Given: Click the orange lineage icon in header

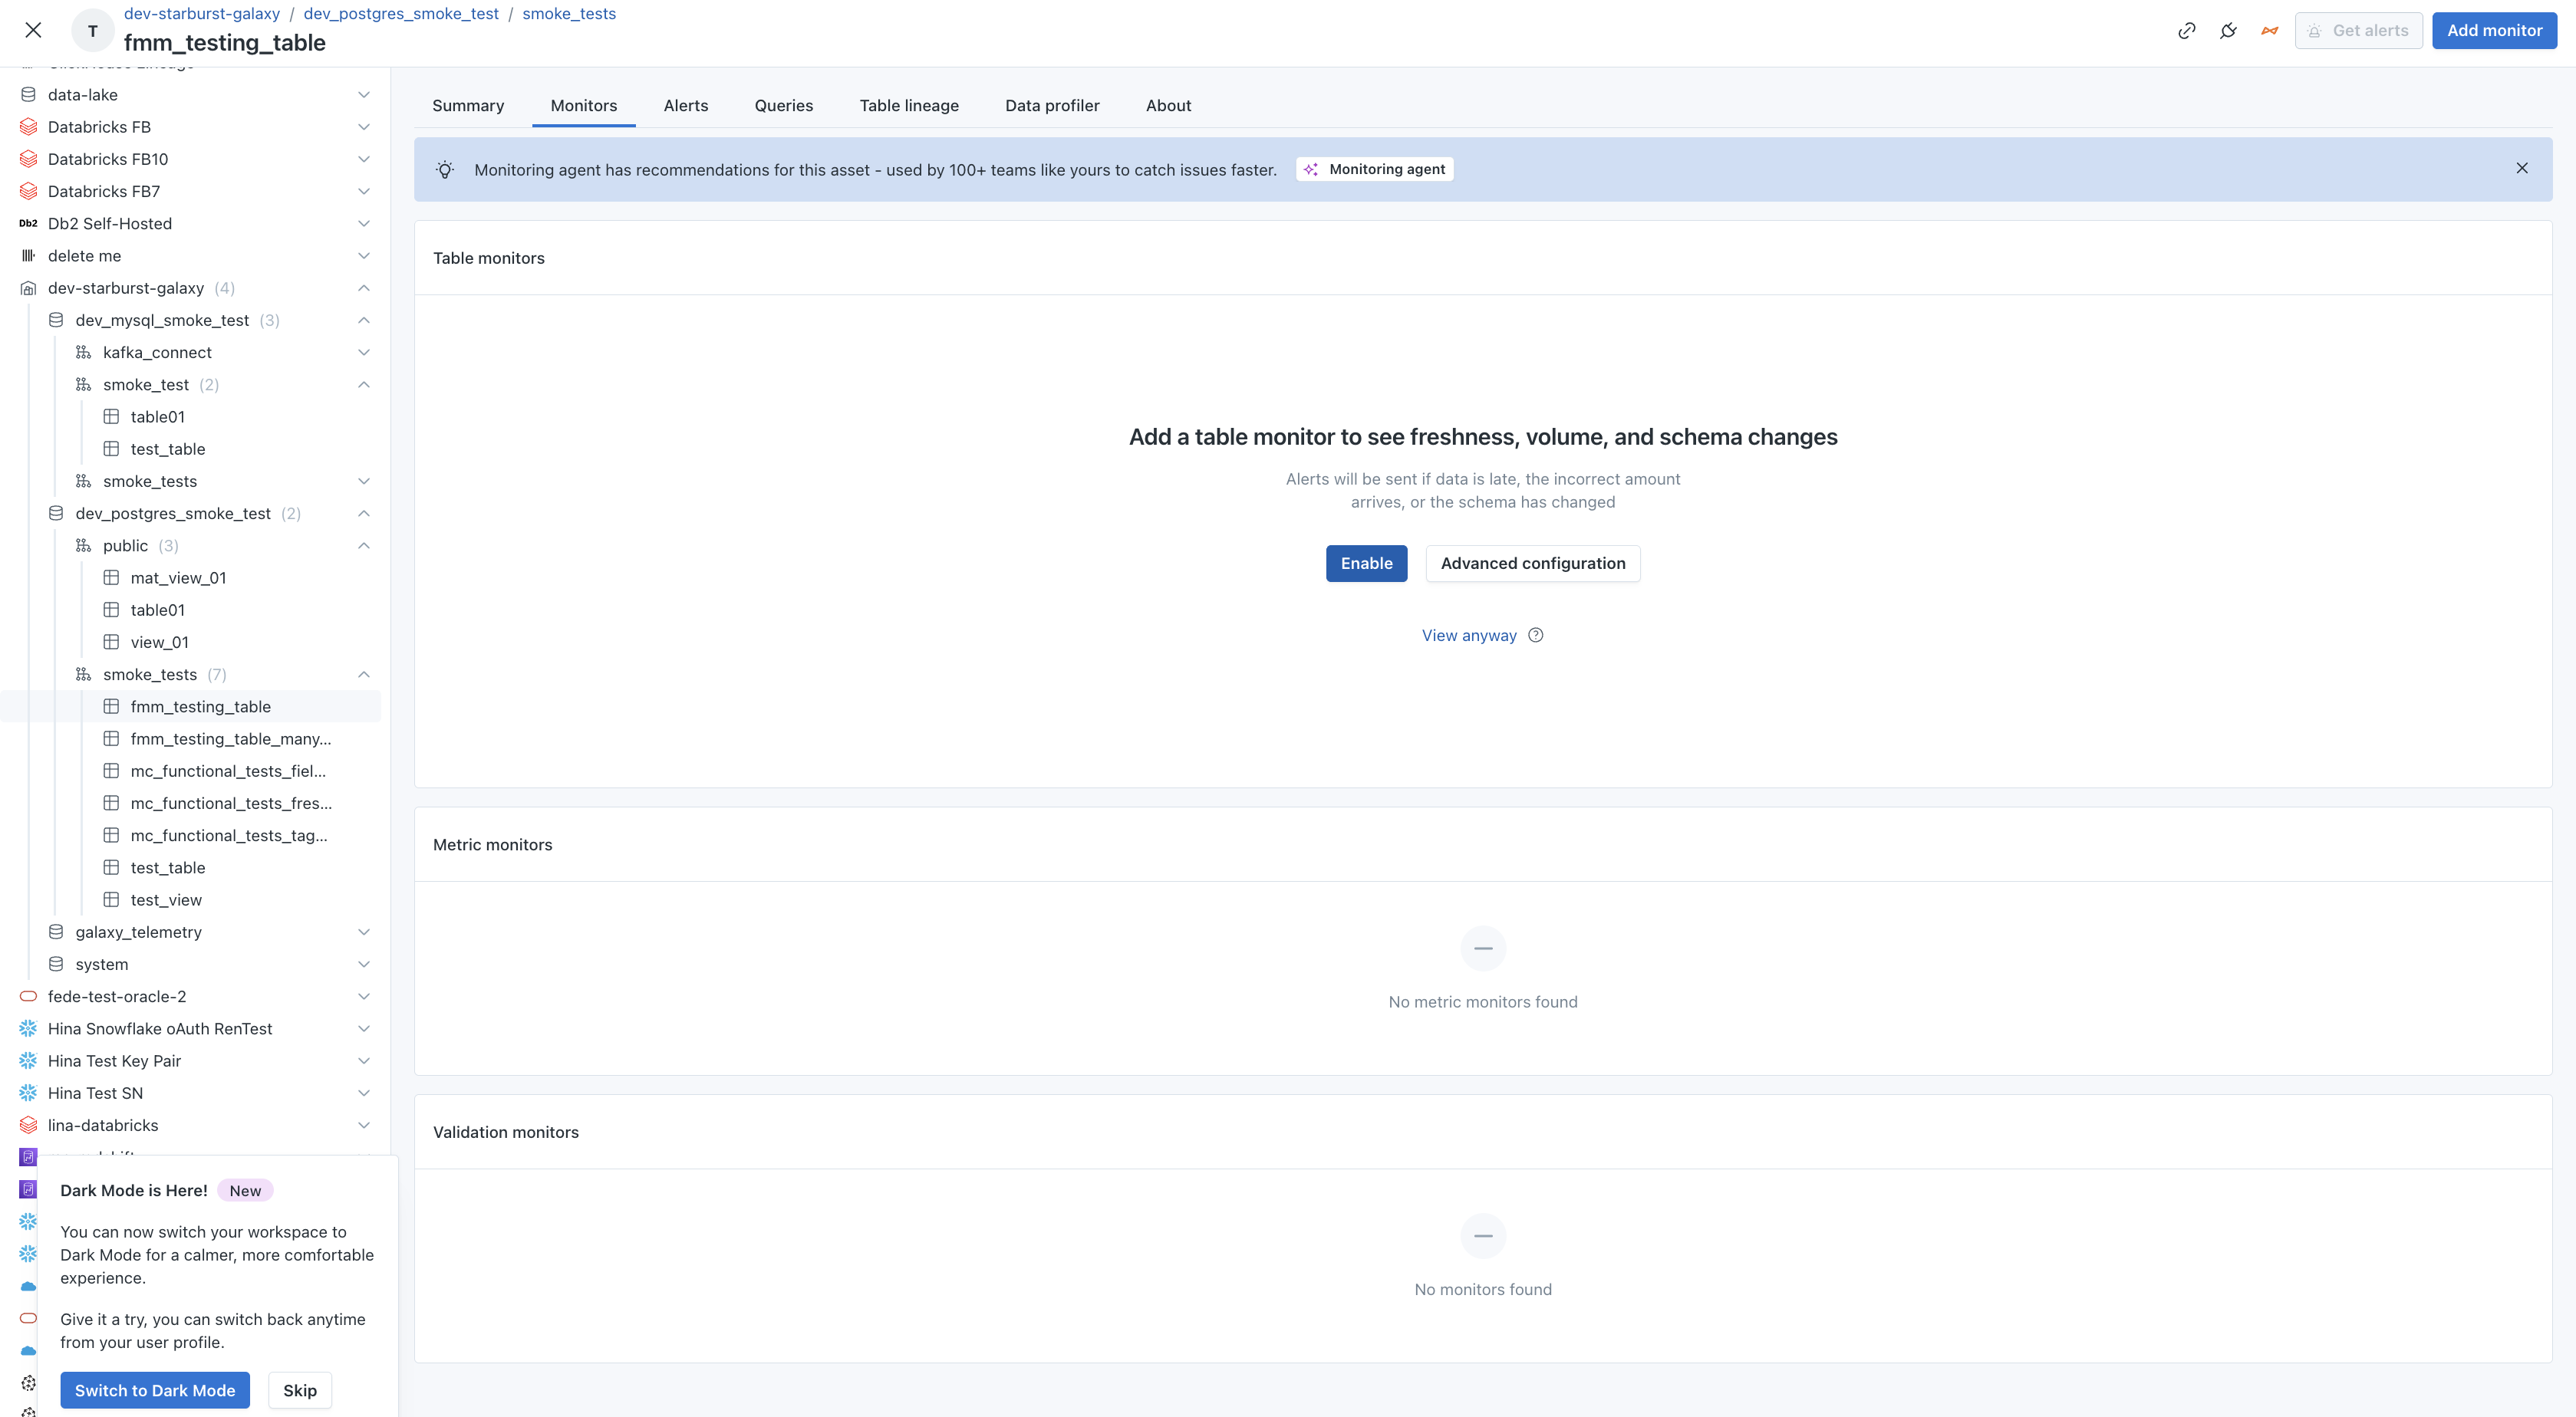Looking at the screenshot, I should coord(2269,31).
